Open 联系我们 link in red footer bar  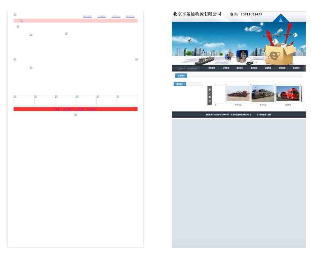pyautogui.click(x=91, y=109)
